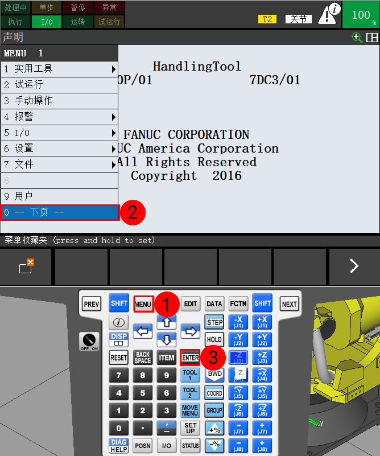Click the zoom magnifier icon in title bar
The image size is (380, 456).
pos(357,38)
